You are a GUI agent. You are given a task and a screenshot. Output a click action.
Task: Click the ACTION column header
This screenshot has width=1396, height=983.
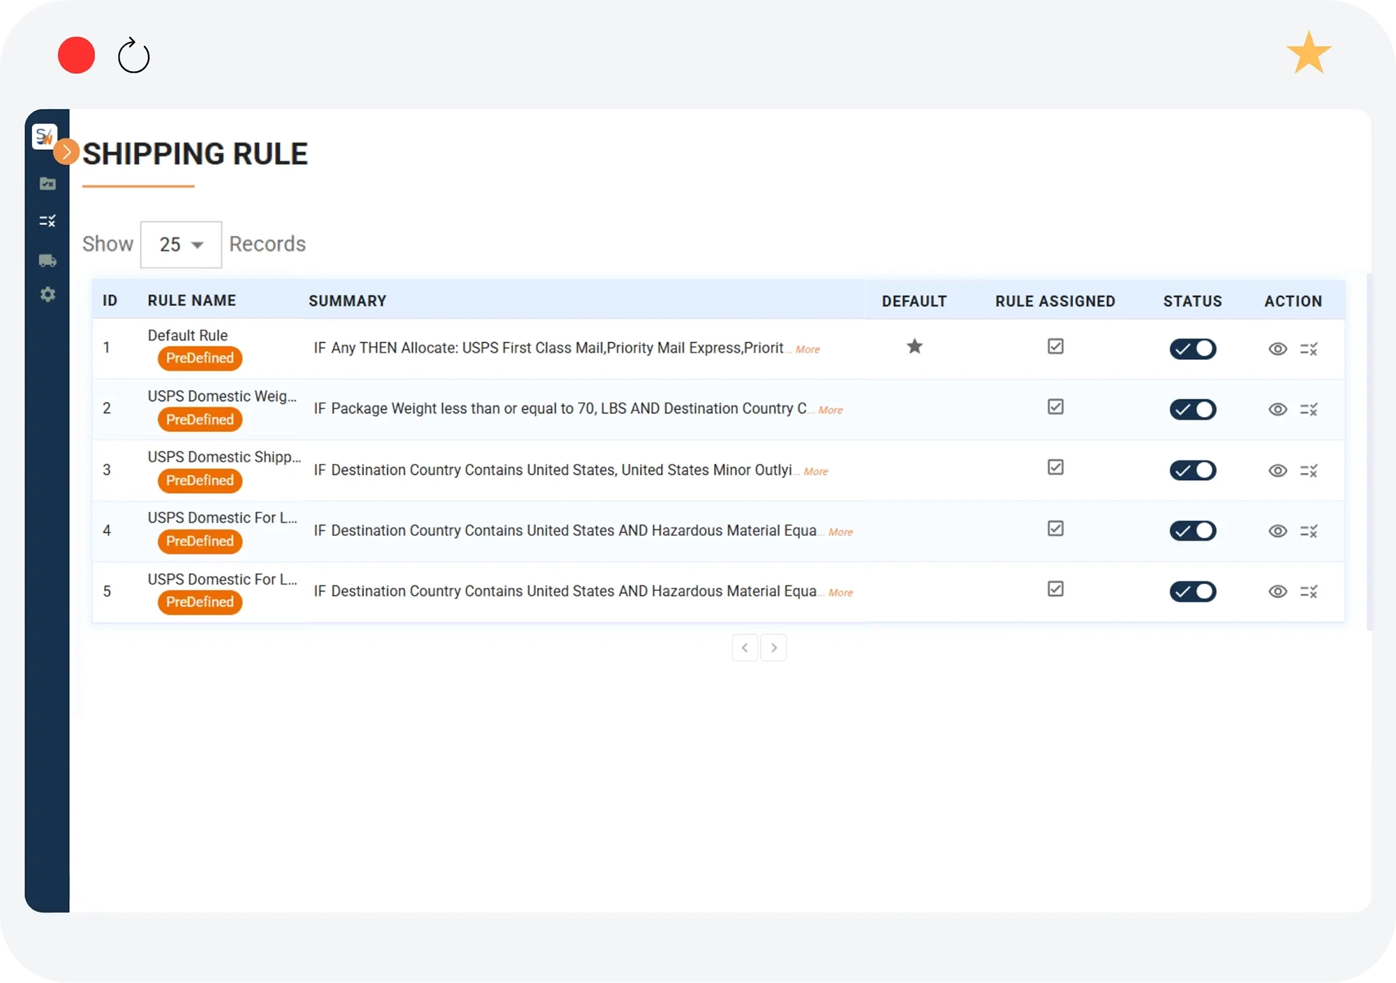[x=1293, y=301]
